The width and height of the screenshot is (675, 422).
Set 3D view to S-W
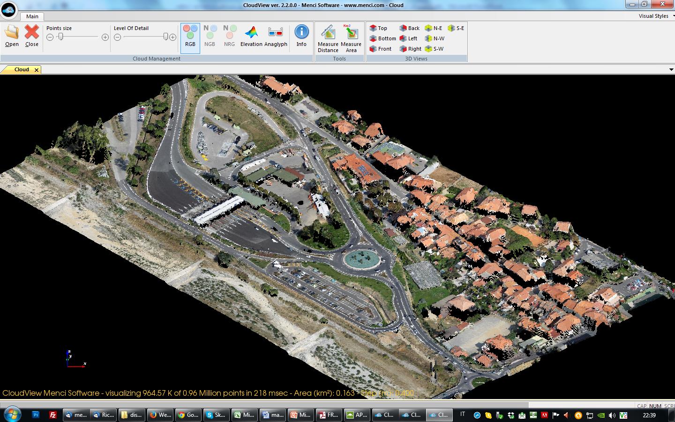[434, 49]
